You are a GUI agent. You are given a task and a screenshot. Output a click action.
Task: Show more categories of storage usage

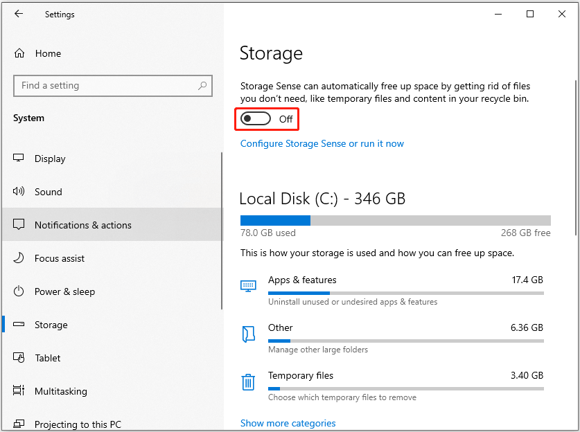point(288,422)
